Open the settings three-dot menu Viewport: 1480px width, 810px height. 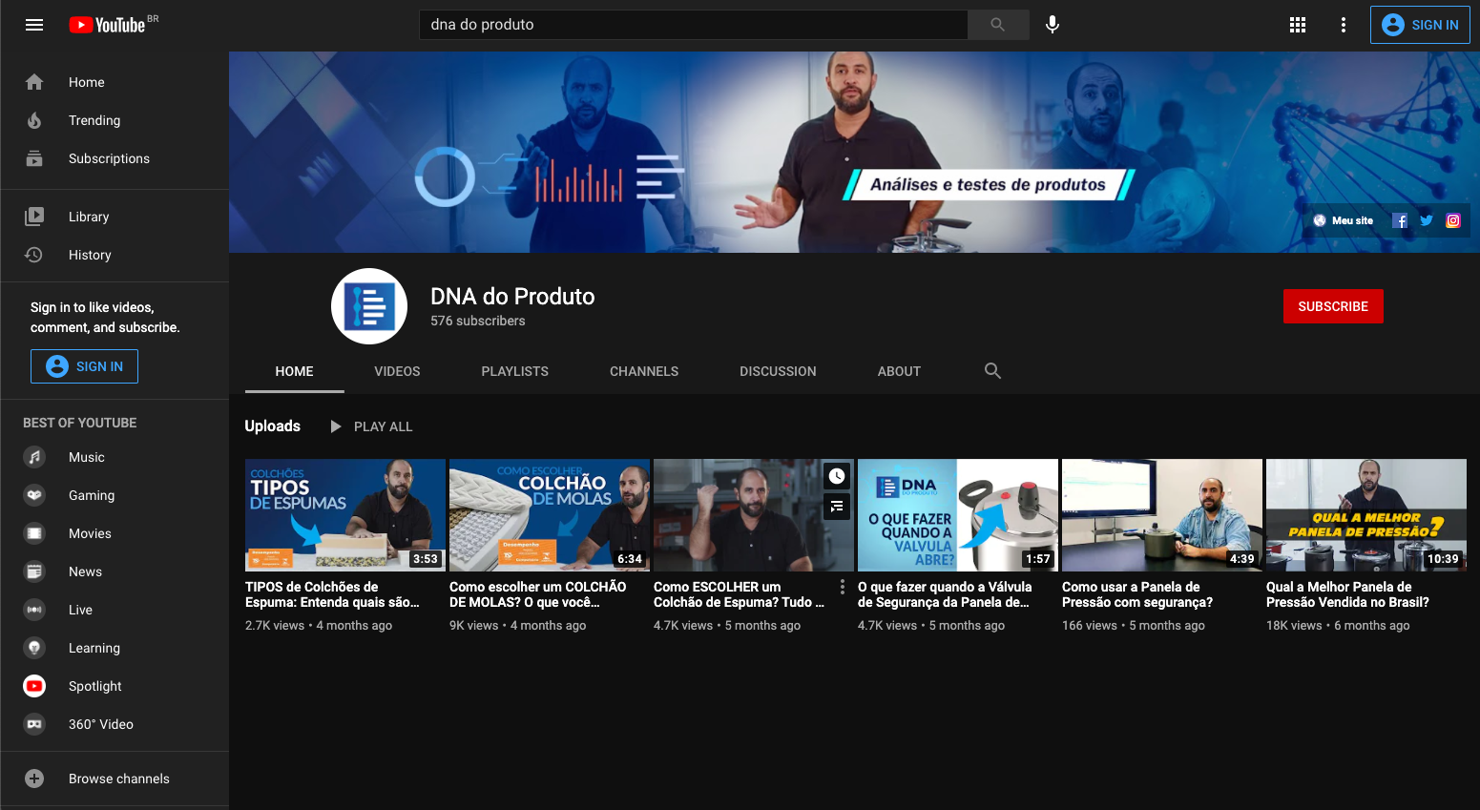coord(1344,25)
